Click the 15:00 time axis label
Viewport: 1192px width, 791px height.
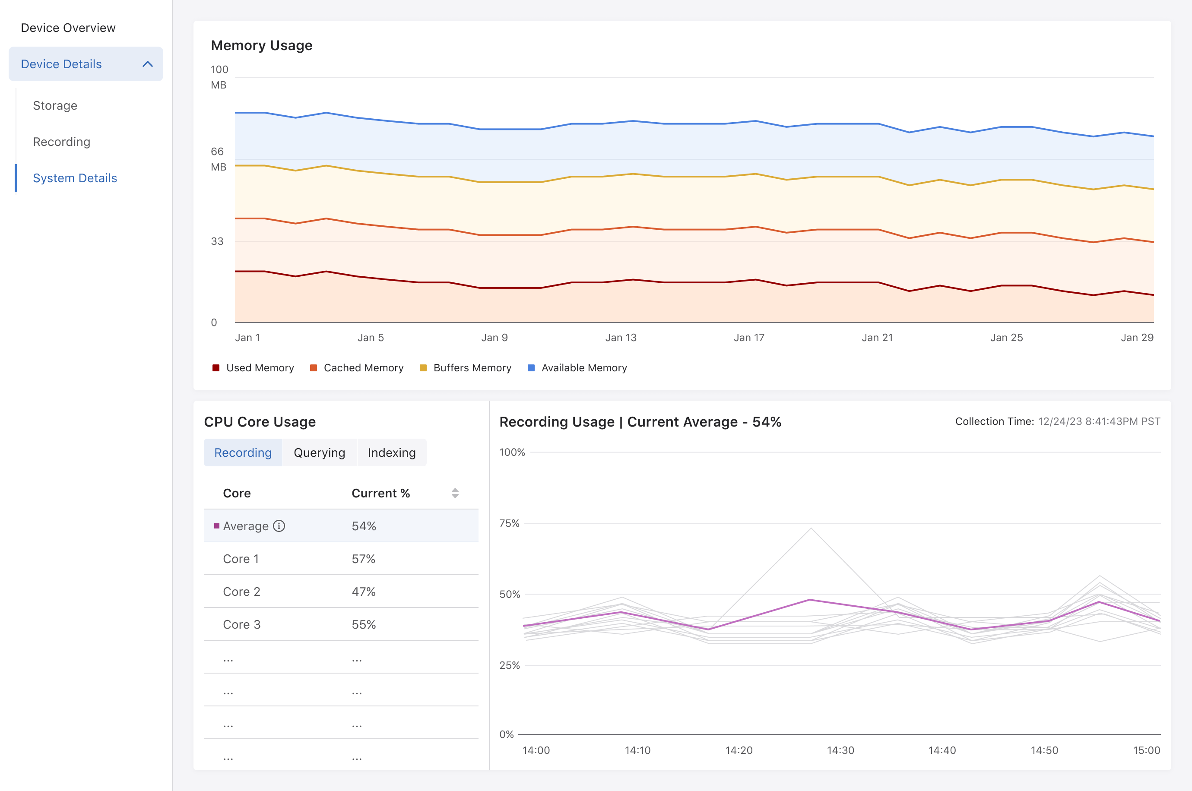[1147, 750]
